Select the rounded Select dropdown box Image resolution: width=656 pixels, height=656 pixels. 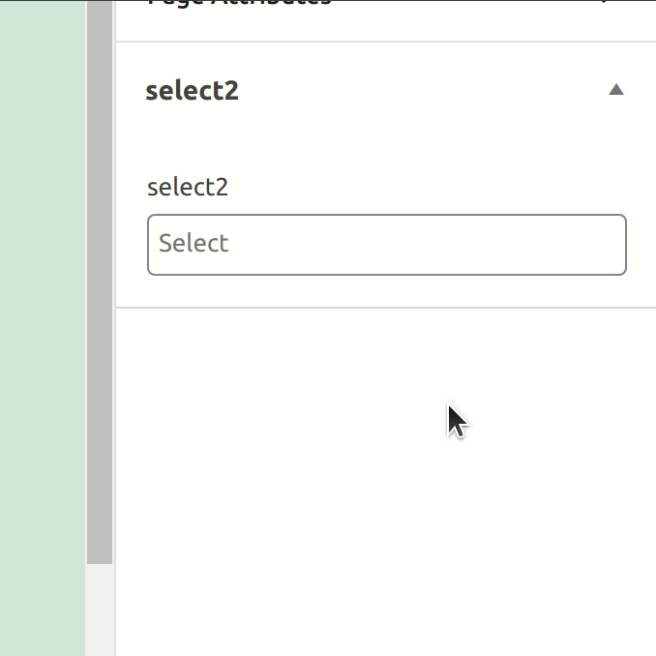point(387,245)
